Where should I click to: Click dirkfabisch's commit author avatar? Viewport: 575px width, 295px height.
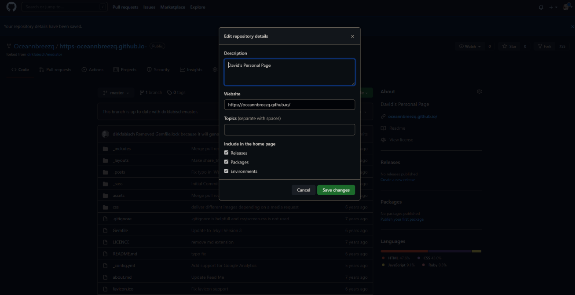[x=105, y=134]
